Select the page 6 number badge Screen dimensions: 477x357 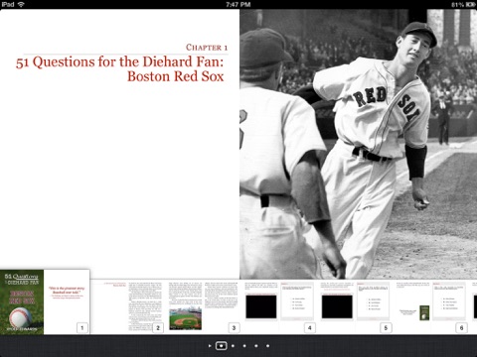pos(461,327)
